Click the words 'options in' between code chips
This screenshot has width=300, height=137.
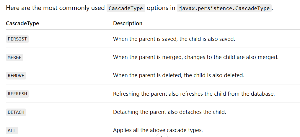point(161,8)
